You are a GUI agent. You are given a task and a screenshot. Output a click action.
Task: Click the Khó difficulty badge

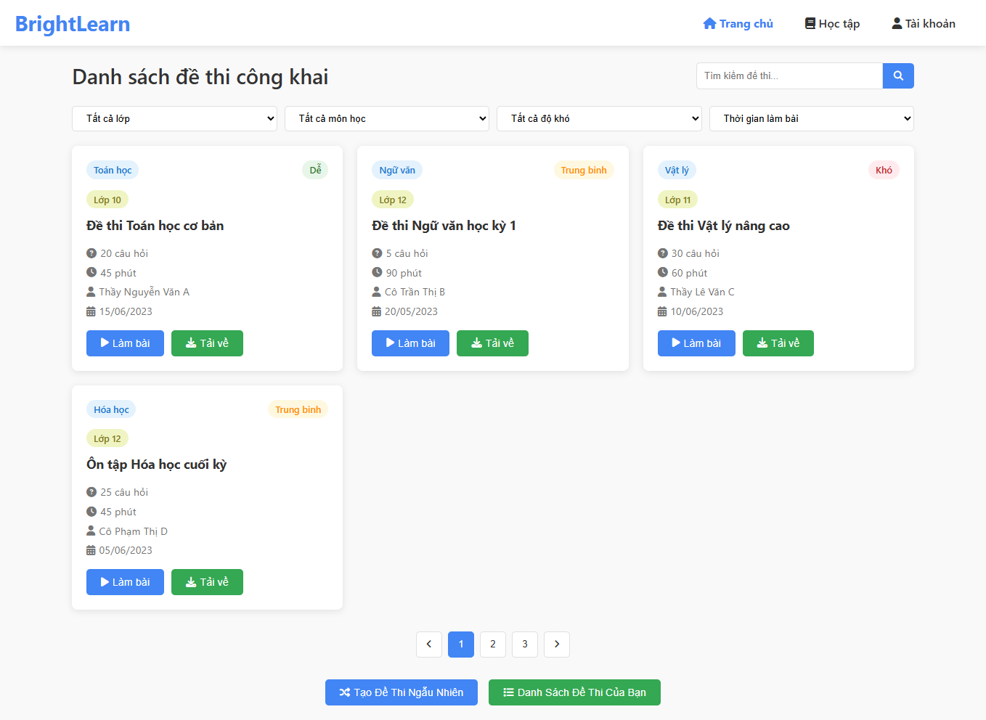(884, 170)
